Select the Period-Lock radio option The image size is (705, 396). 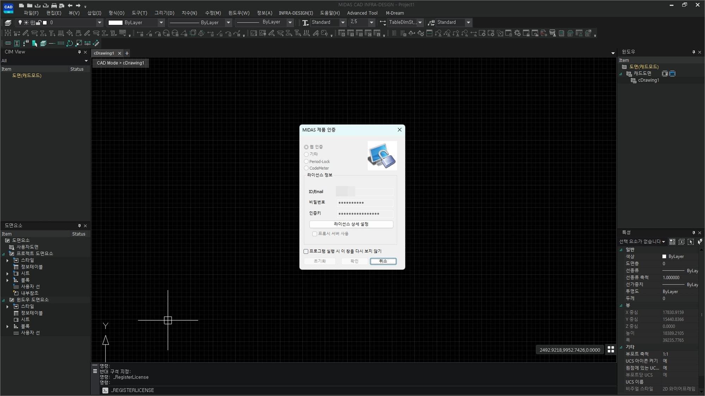(x=306, y=162)
